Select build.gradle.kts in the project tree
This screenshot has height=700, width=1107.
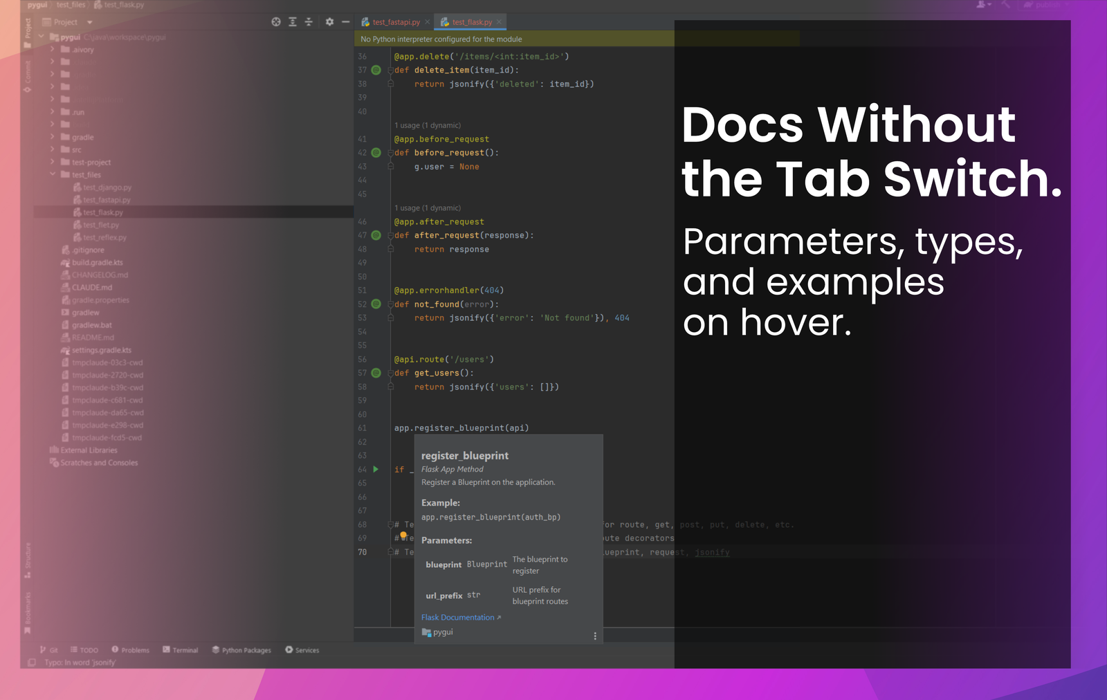(x=92, y=262)
